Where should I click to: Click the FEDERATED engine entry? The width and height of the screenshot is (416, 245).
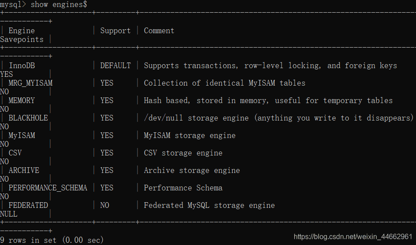click(28, 205)
